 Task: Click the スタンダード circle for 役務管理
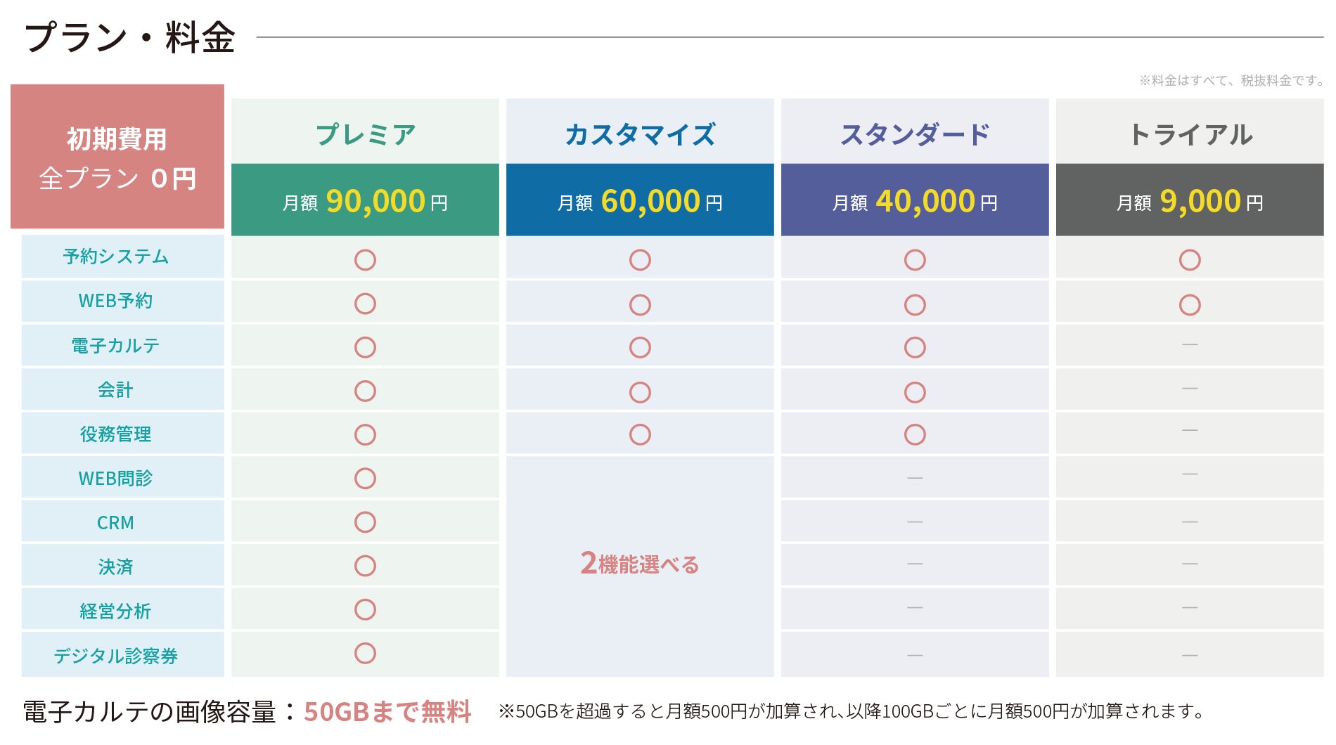coord(915,434)
